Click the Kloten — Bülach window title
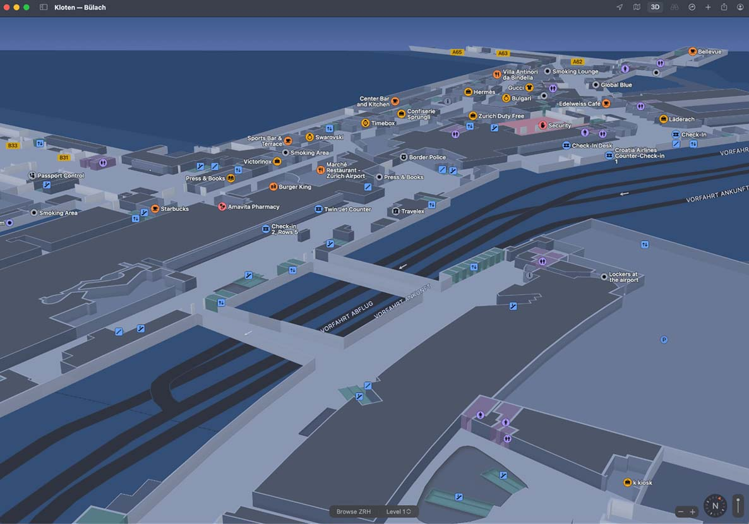The width and height of the screenshot is (749, 524). [x=80, y=7]
